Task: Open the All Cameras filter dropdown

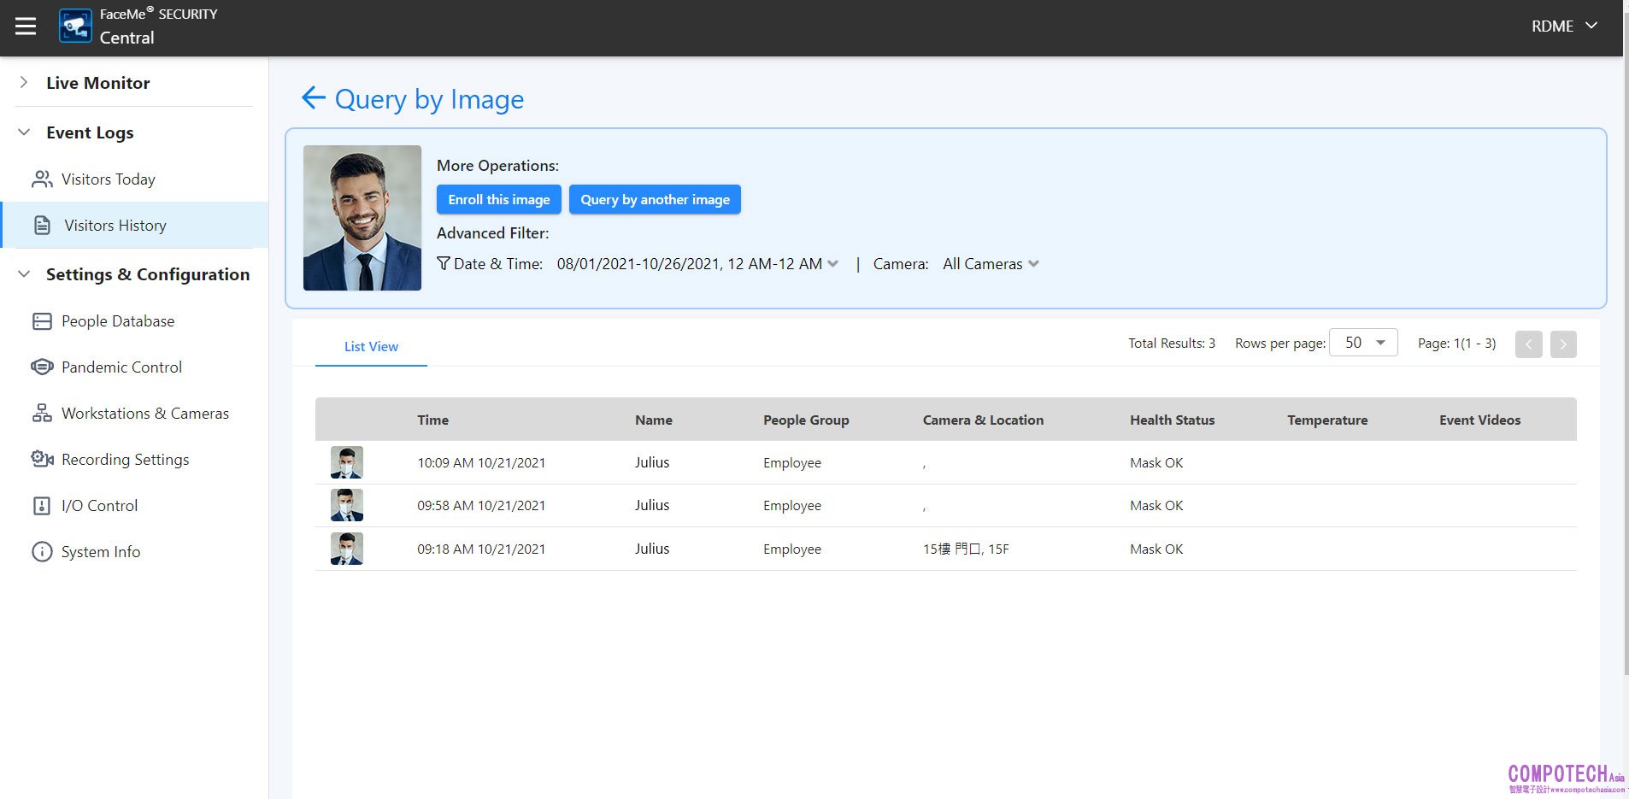Action: (x=991, y=264)
